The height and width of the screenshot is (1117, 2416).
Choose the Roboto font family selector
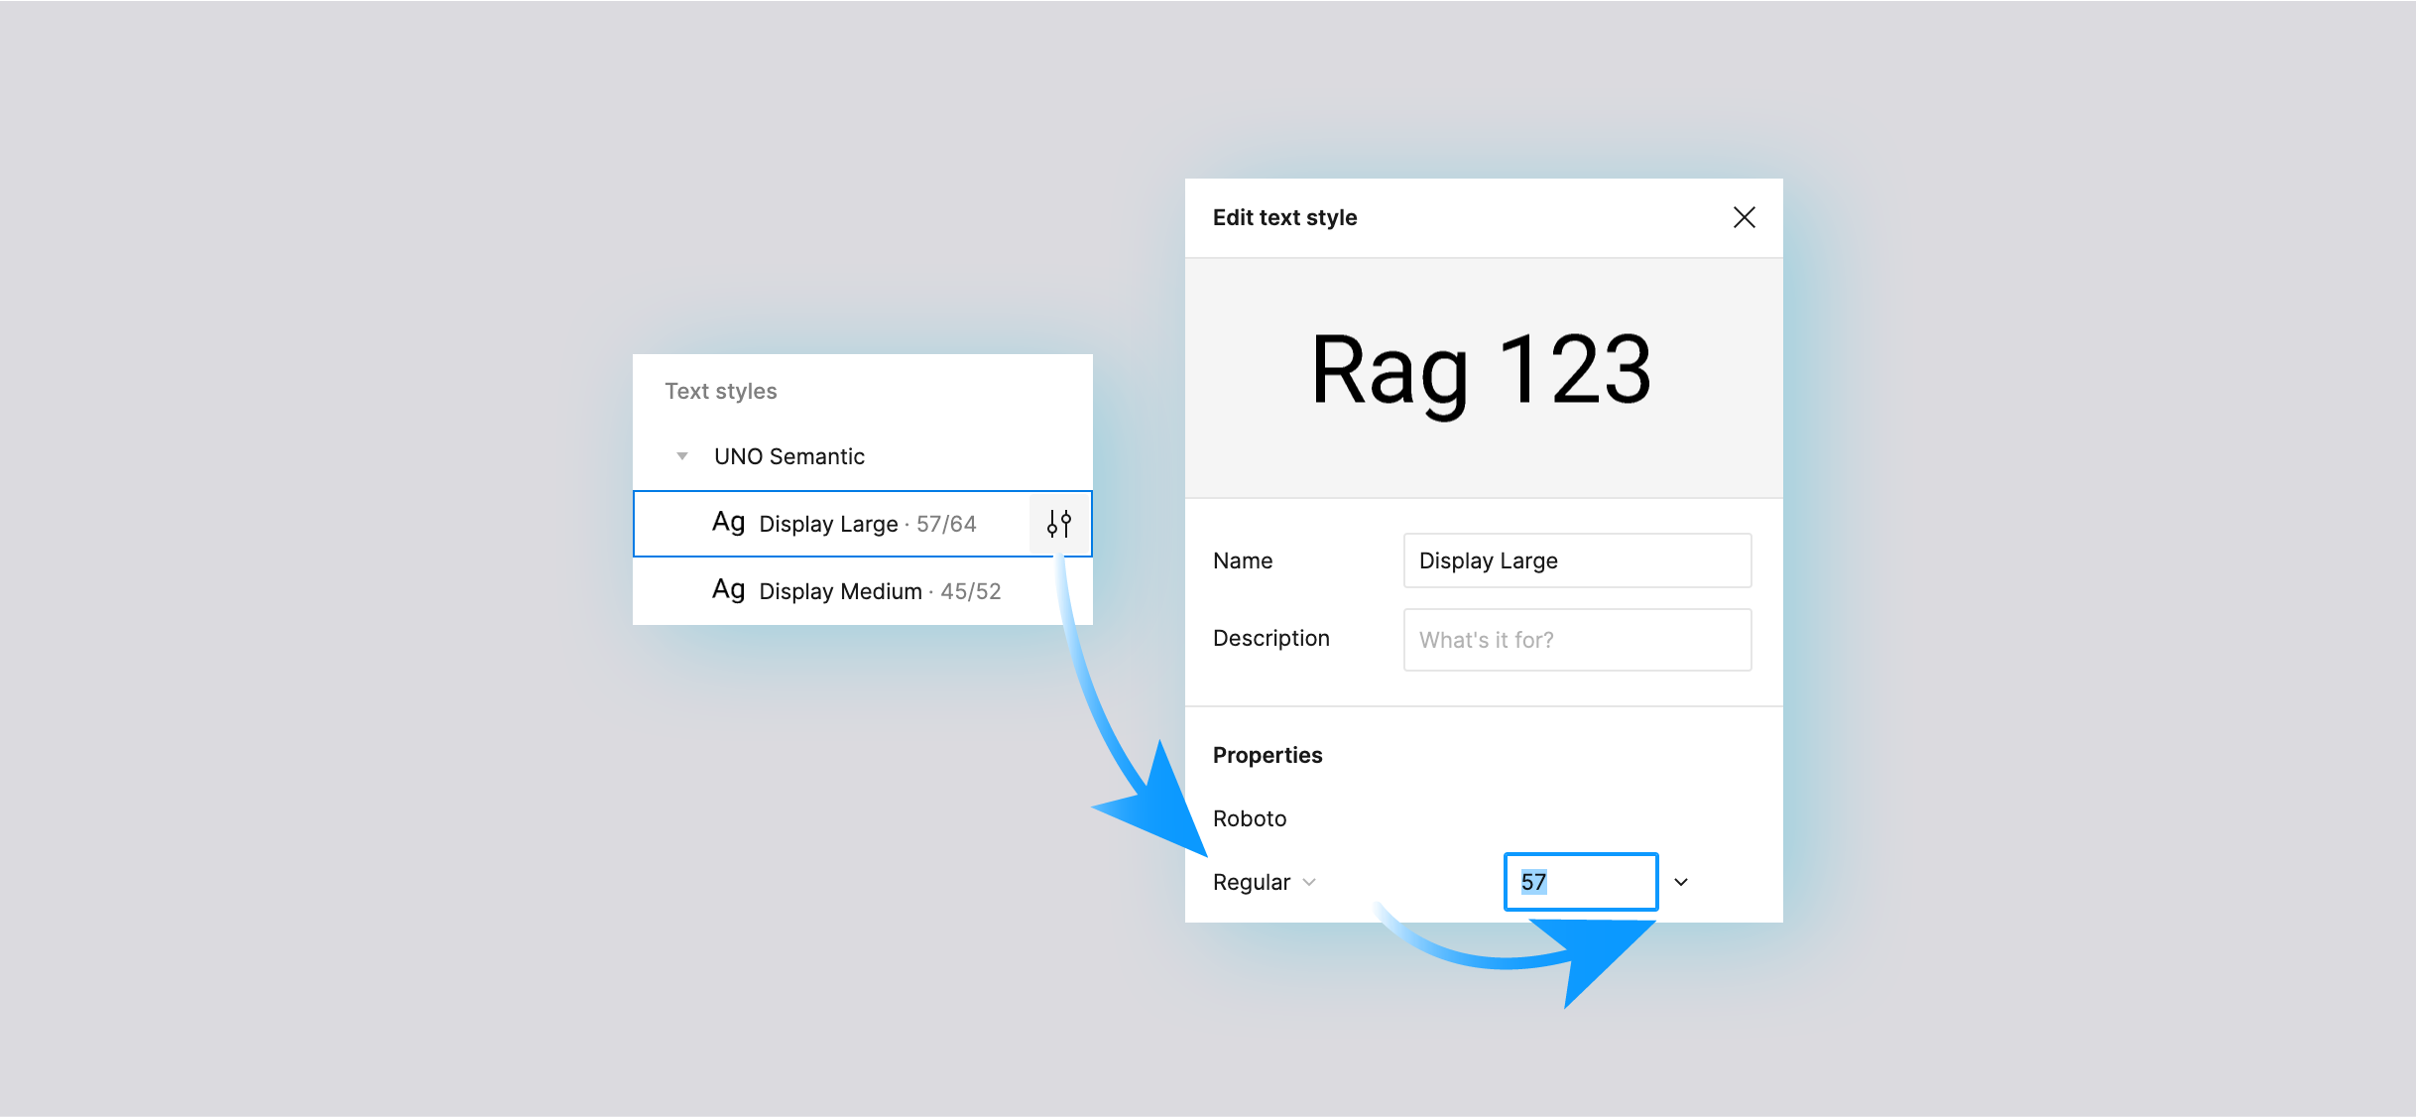tap(1250, 818)
